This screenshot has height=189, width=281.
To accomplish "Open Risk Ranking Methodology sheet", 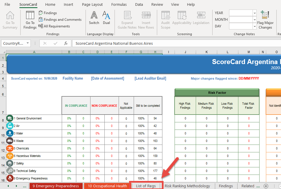I will click(x=187, y=186).
